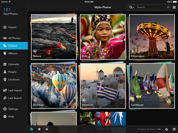Open the three-dots more options icon
178x133 pixels.
159,129
